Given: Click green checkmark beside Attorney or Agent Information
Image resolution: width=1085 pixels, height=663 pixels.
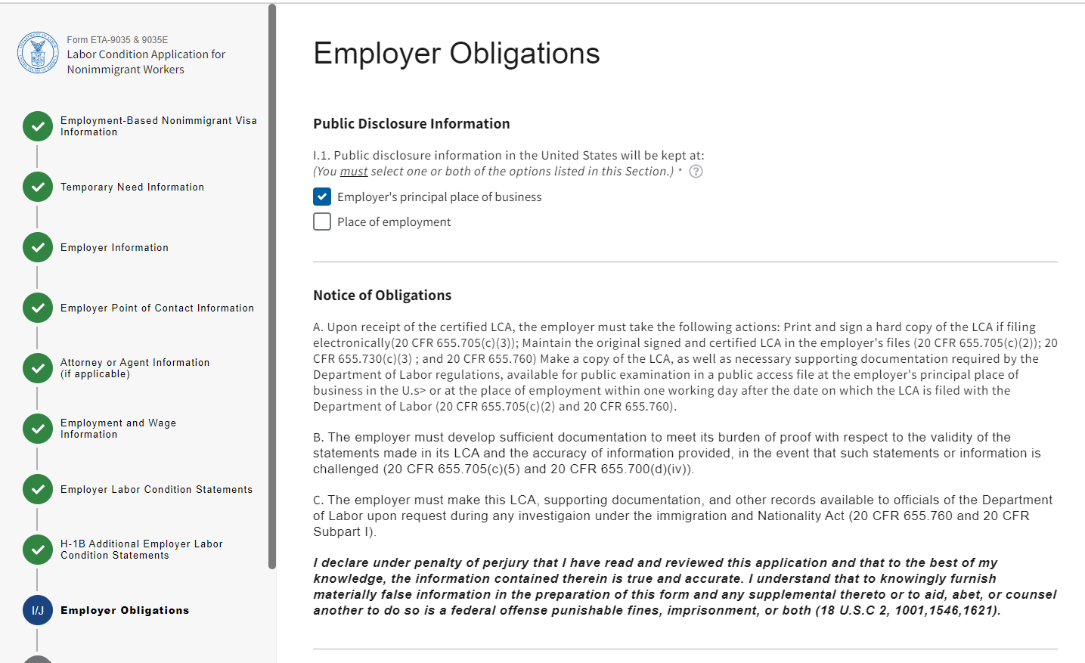Looking at the screenshot, I should click(x=38, y=368).
